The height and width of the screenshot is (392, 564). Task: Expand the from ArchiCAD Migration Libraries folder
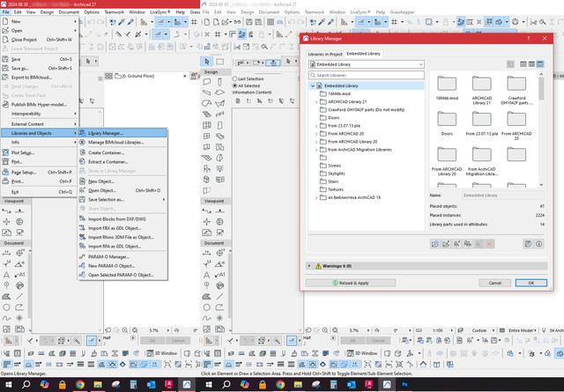(316, 150)
